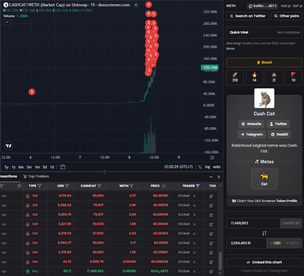Set chart range to 1y
Image resolution: width=304 pixels, height=276 pixels.
(14, 167)
